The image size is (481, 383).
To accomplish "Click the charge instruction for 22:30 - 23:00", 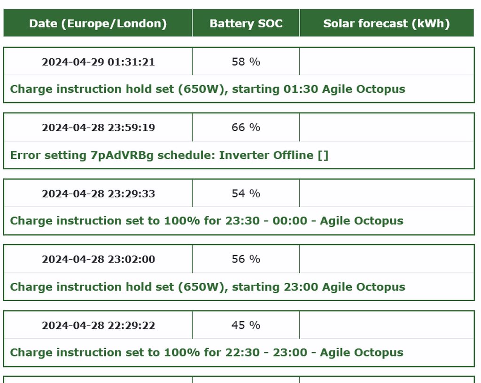I will pos(206,352).
